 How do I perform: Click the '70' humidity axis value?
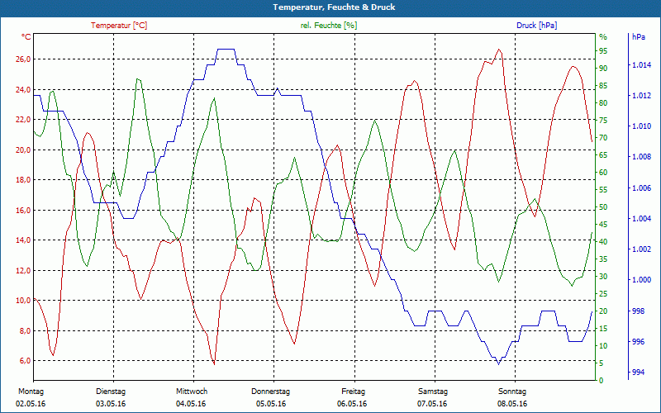pos(603,138)
